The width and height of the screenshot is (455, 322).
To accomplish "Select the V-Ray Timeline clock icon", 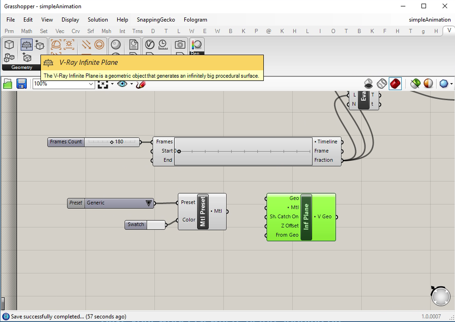I will (x=163, y=45).
